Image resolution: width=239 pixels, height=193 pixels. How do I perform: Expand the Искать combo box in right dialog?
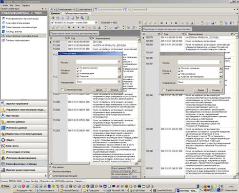(x=221, y=62)
